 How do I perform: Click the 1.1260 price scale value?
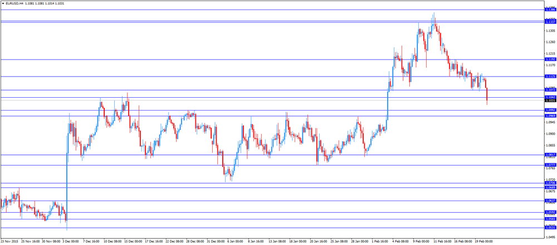click(551, 42)
